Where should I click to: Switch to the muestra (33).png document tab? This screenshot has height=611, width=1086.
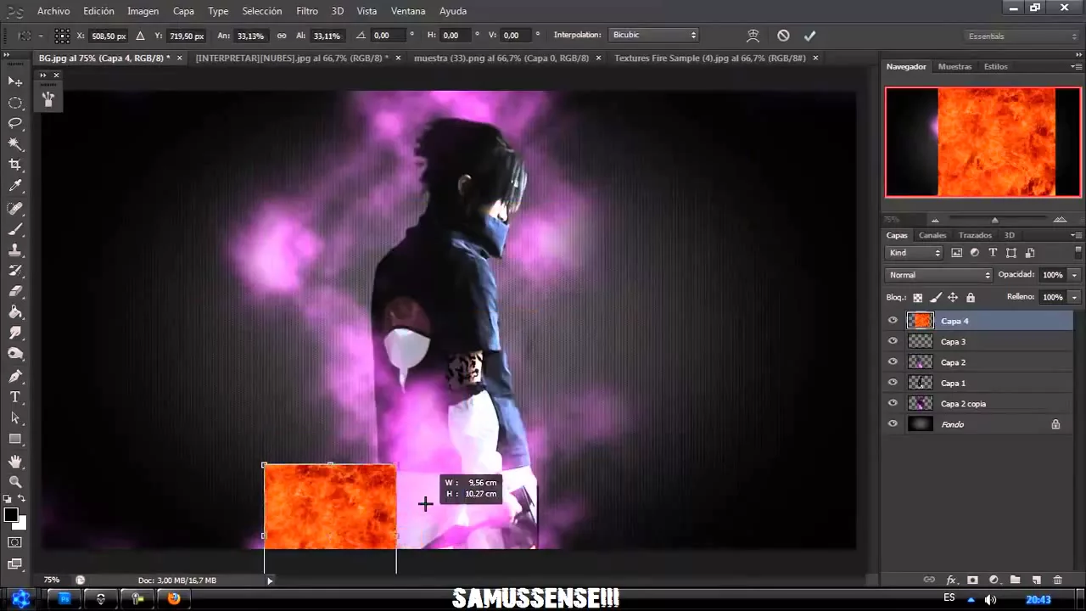tap(501, 58)
